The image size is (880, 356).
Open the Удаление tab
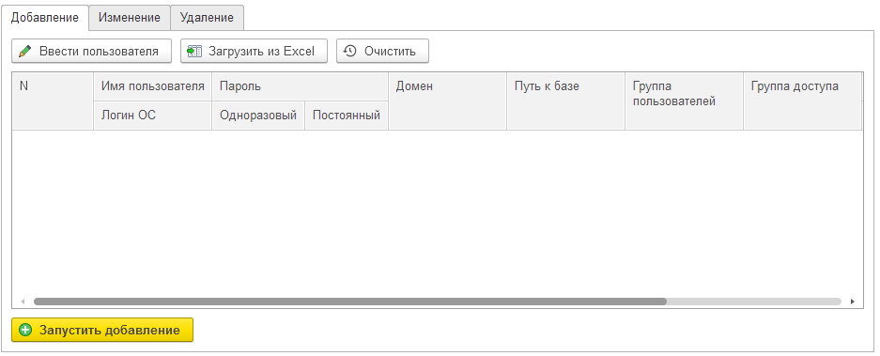[x=207, y=18]
